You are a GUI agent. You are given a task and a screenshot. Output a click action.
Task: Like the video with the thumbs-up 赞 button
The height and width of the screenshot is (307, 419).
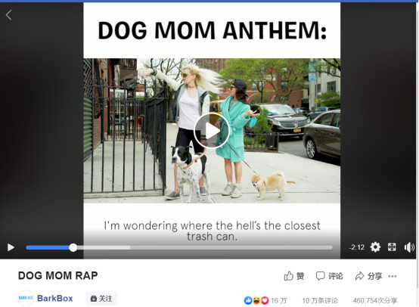pos(294,276)
